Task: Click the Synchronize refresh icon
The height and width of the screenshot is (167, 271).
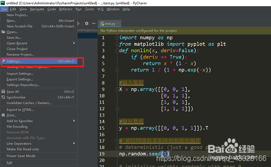Action: (3, 97)
